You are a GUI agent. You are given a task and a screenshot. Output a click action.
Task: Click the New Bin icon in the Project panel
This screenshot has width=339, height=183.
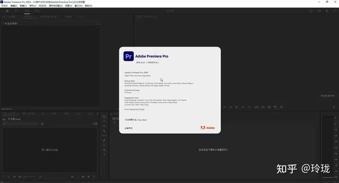click(83, 177)
